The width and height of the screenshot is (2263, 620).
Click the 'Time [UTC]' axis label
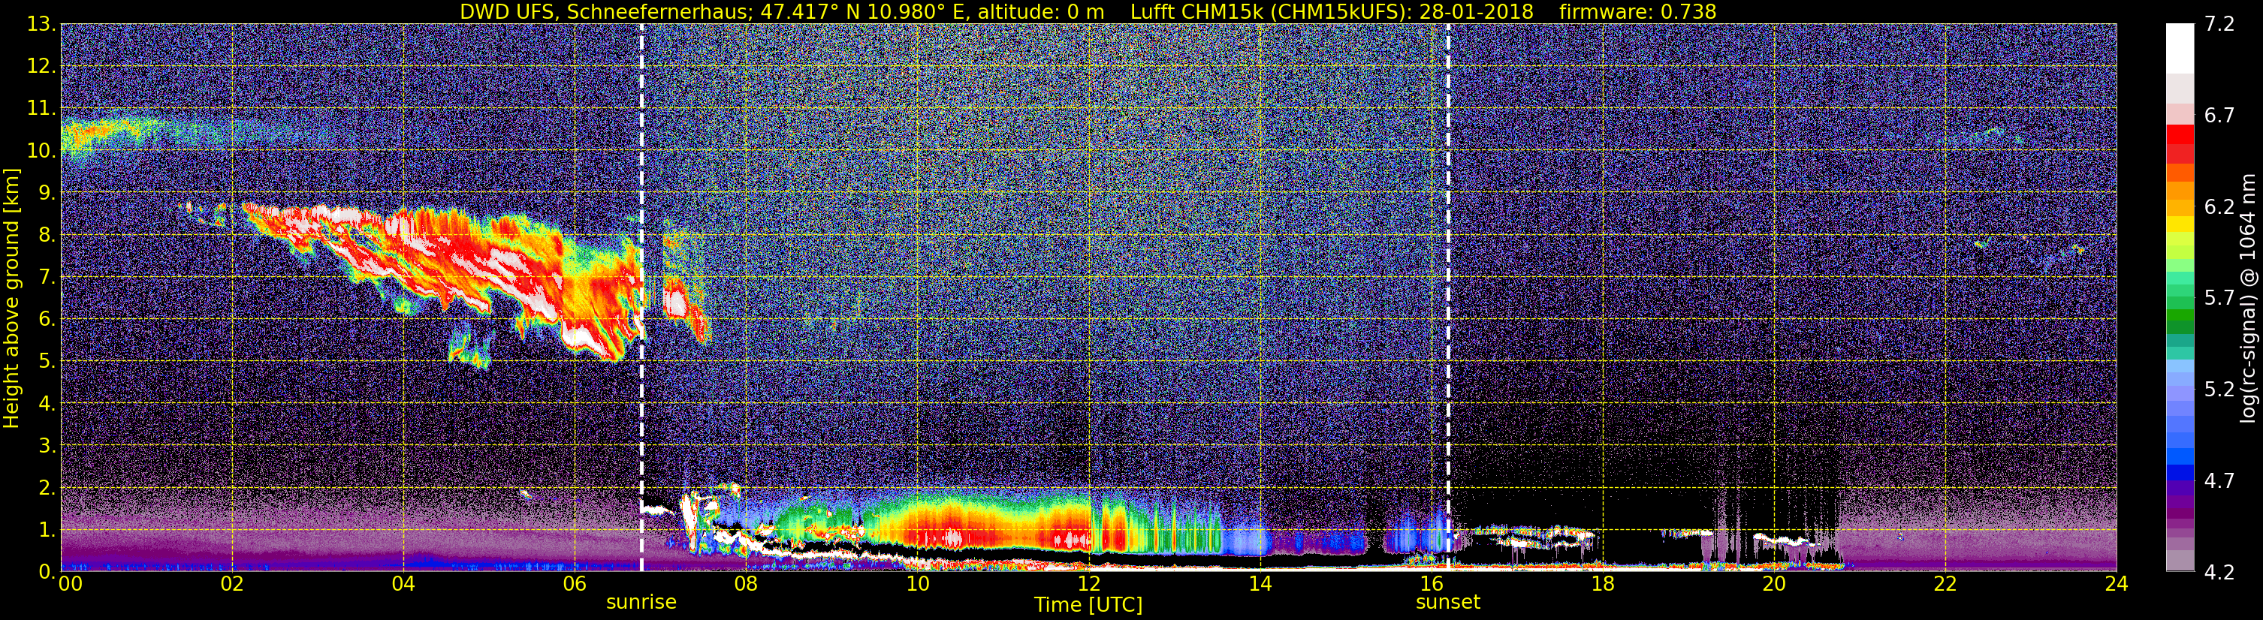coord(1088,605)
